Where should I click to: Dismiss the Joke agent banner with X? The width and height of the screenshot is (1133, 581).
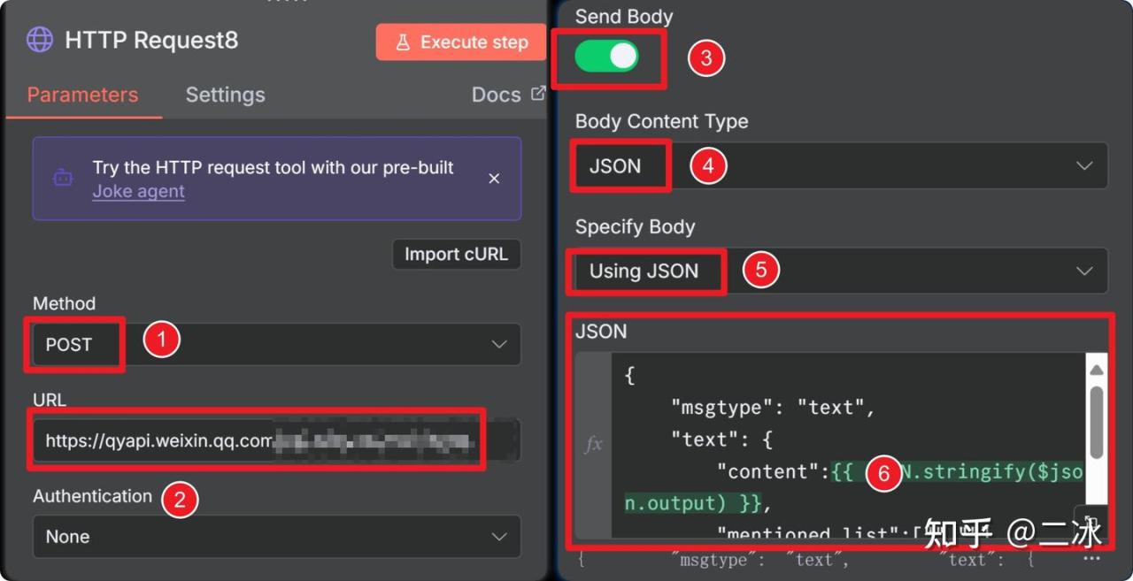click(x=494, y=179)
